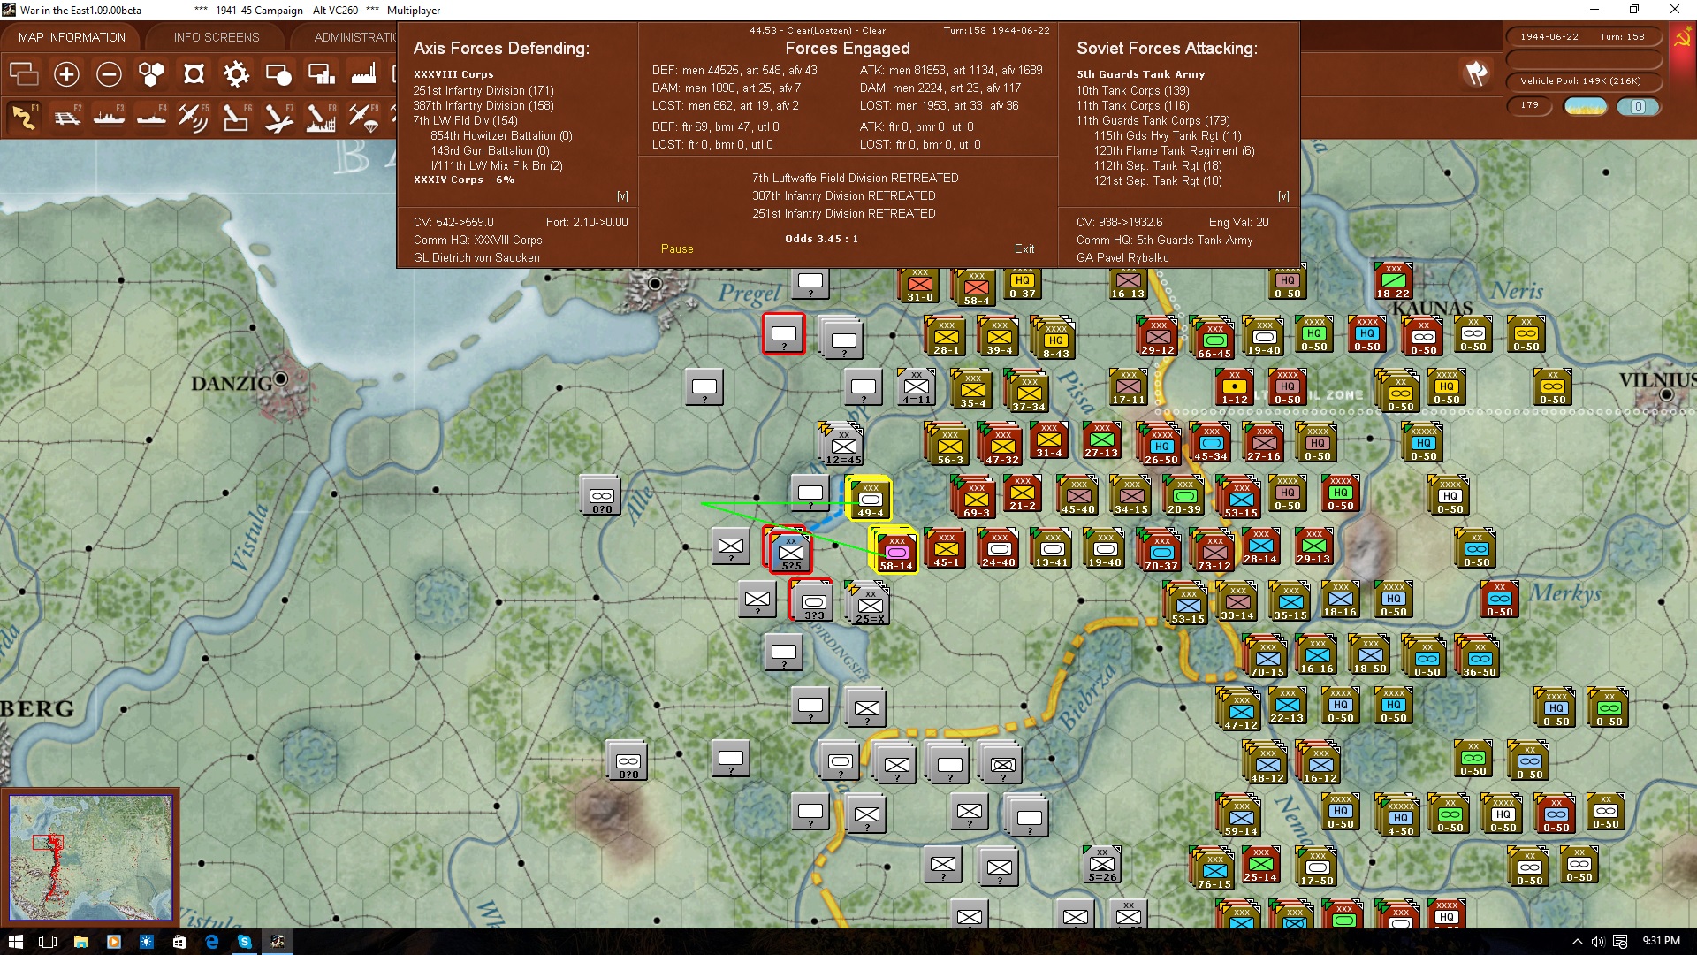
Task: Click the clear weather wheat-field indicator
Action: 1586,107
